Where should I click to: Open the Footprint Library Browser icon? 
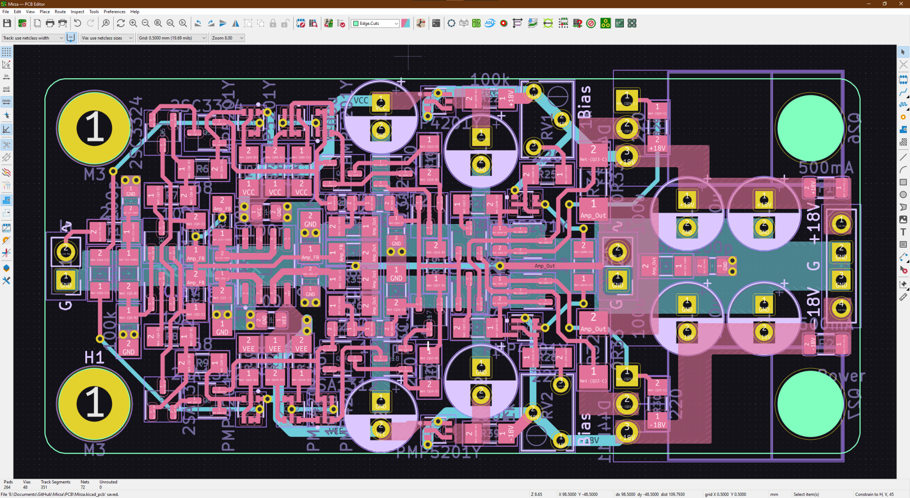(x=313, y=23)
